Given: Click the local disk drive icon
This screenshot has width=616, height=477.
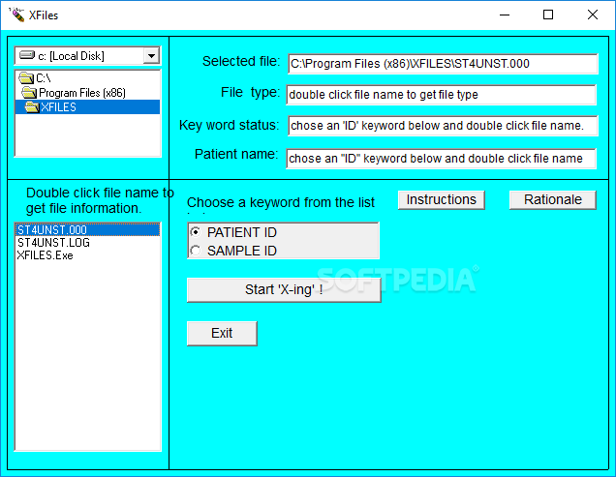Looking at the screenshot, I should (x=27, y=55).
